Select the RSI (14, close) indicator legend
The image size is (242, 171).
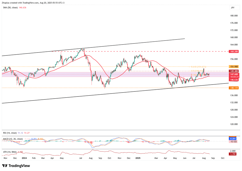tap(10, 133)
